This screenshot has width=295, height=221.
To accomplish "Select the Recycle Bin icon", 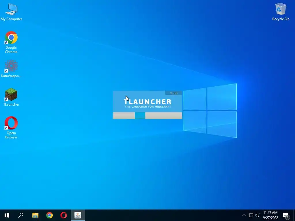I will [x=281, y=12].
